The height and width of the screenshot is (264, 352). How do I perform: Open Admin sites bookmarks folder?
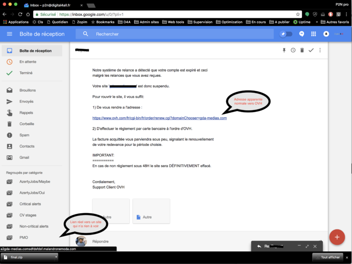[147, 22]
